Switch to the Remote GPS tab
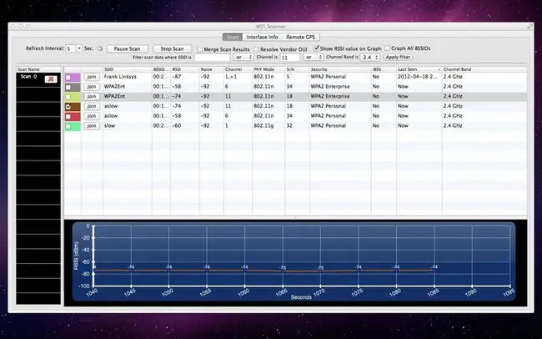The width and height of the screenshot is (542, 339). pos(300,37)
